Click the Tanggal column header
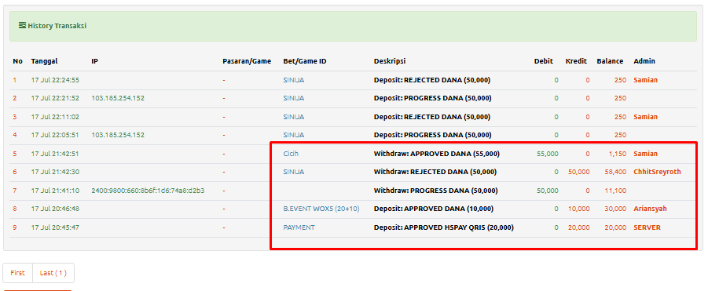 (44, 61)
